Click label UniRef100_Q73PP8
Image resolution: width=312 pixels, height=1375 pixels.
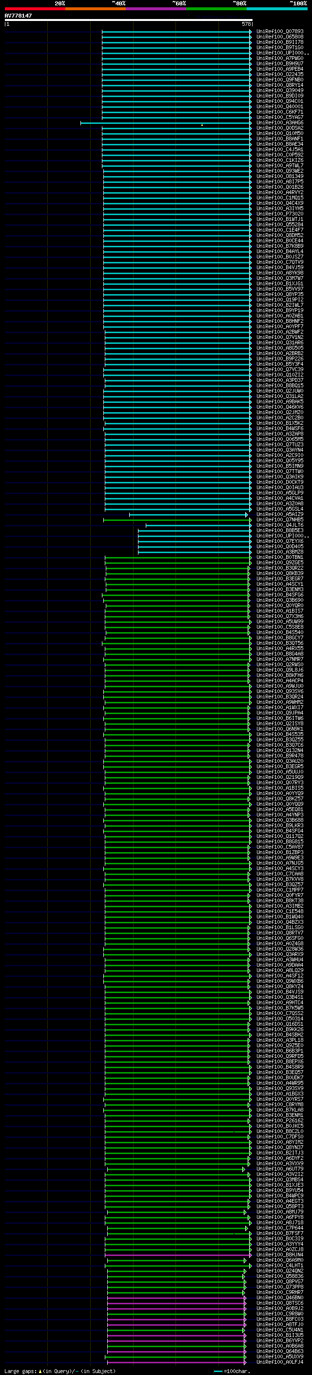280,1287
